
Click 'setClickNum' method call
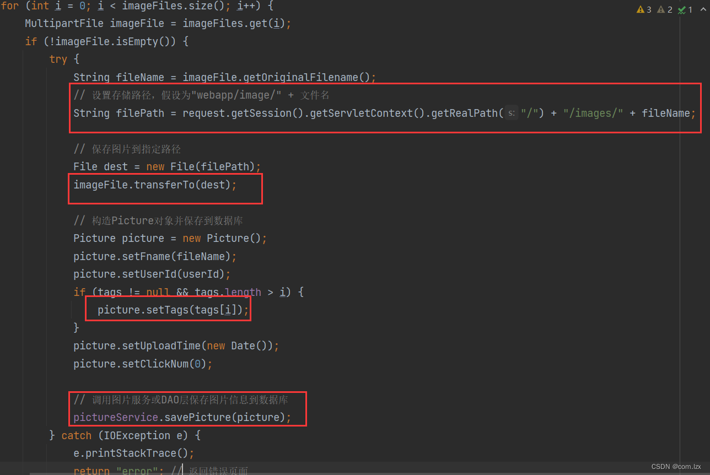(155, 364)
